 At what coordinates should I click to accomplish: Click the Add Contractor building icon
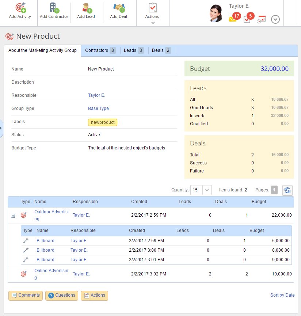pyautogui.click(x=54, y=8)
